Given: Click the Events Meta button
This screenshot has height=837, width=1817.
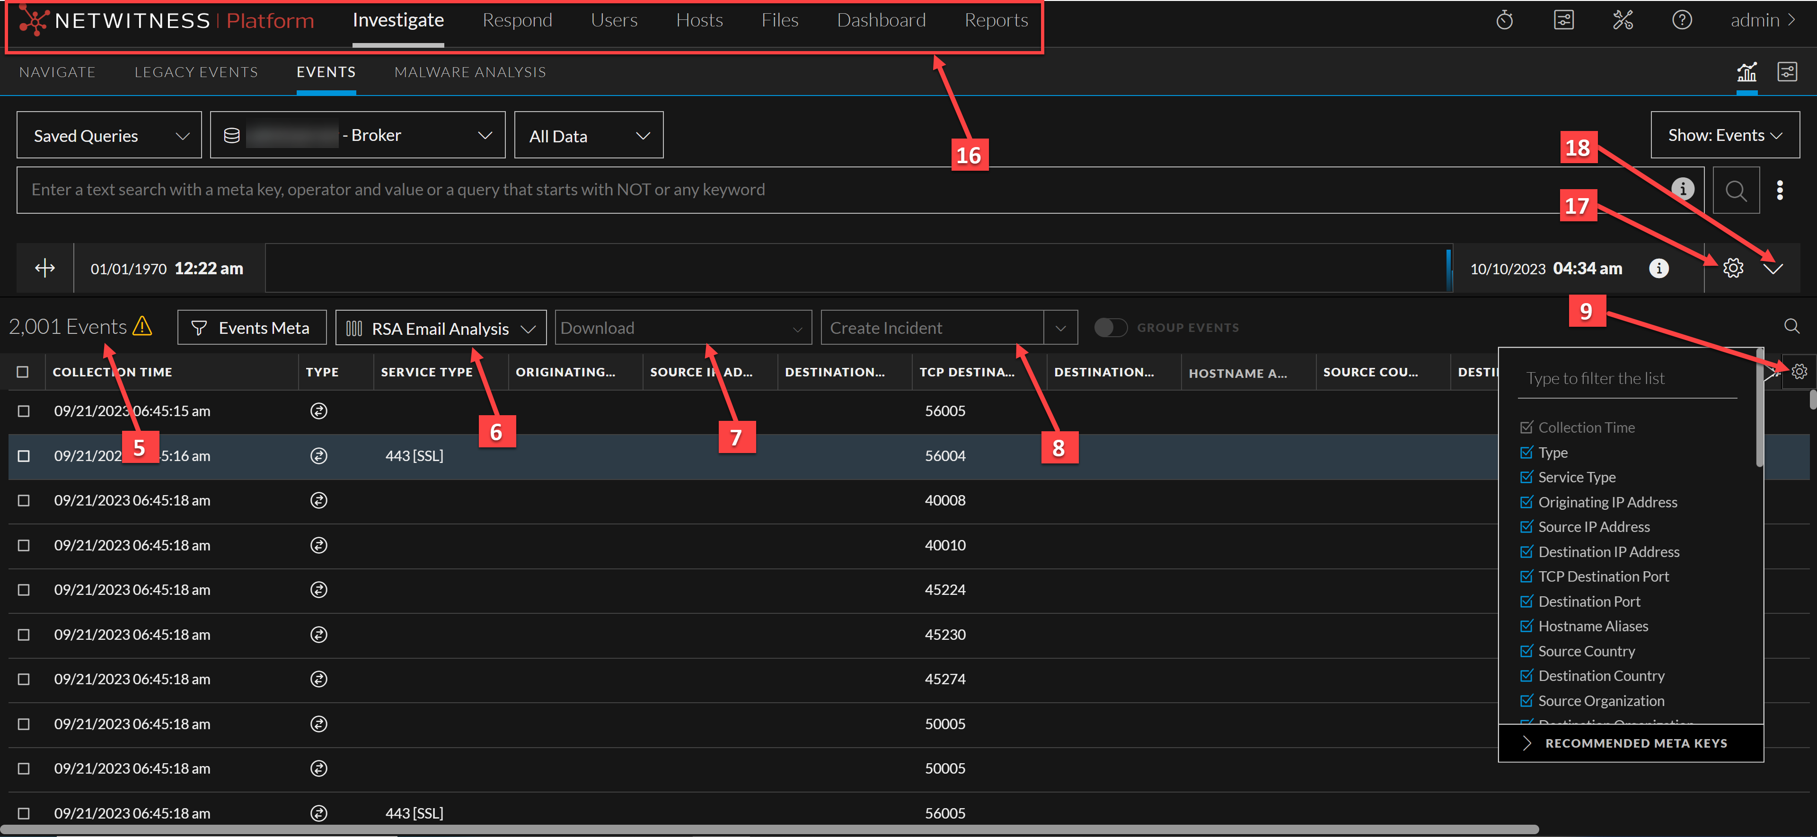Looking at the screenshot, I should 252,328.
